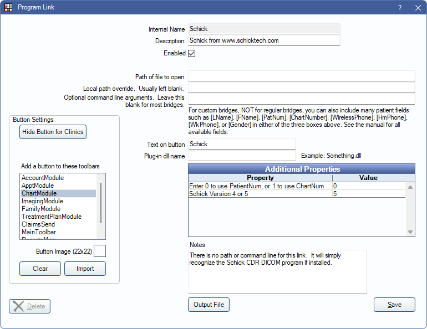This screenshot has width=427, height=329.
Task: Click the Output File button
Action: [209, 305]
